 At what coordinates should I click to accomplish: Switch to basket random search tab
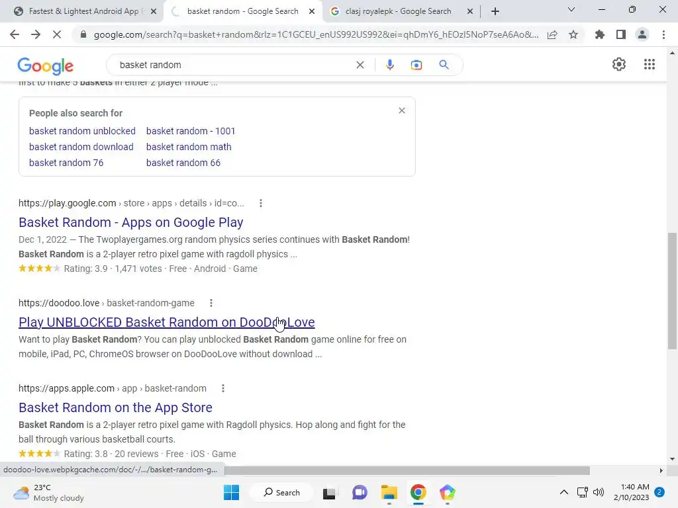tap(242, 11)
